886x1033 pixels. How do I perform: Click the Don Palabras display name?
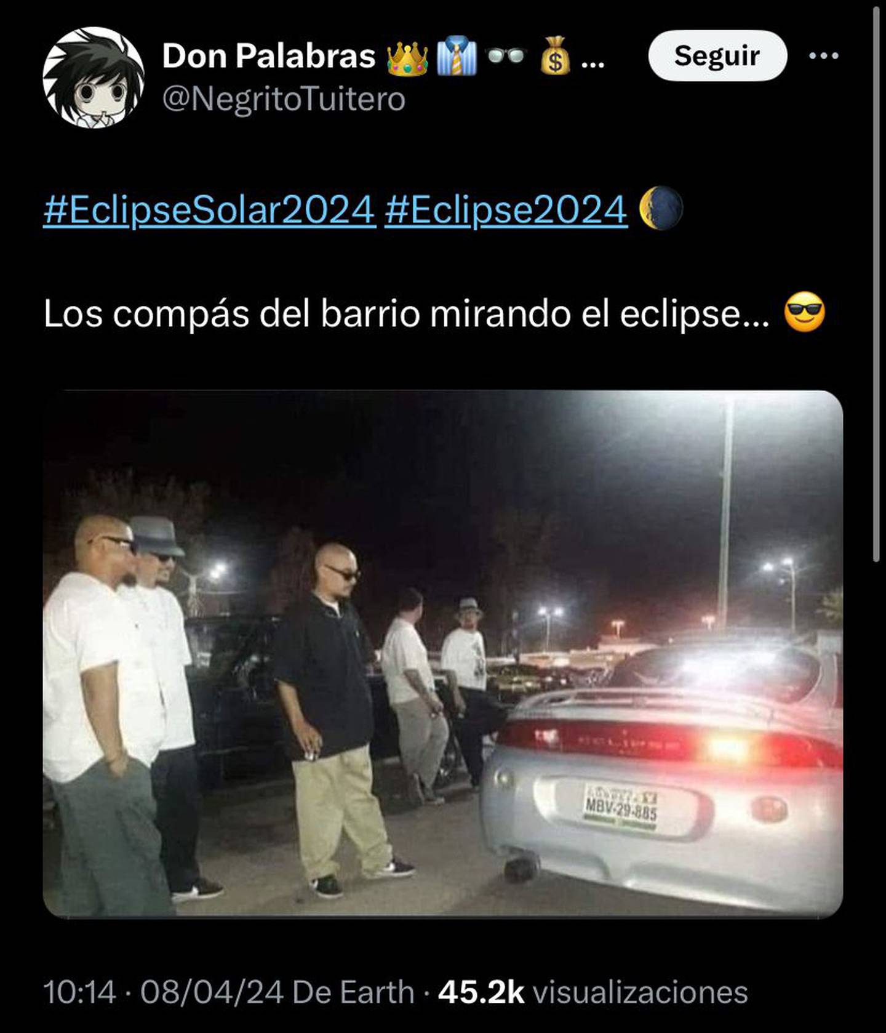point(269,56)
